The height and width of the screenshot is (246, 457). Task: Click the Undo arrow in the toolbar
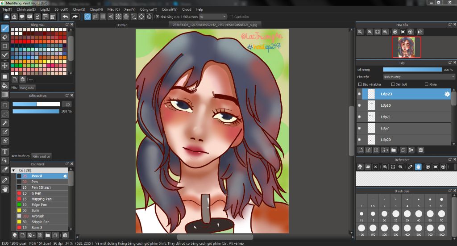(x=66, y=17)
